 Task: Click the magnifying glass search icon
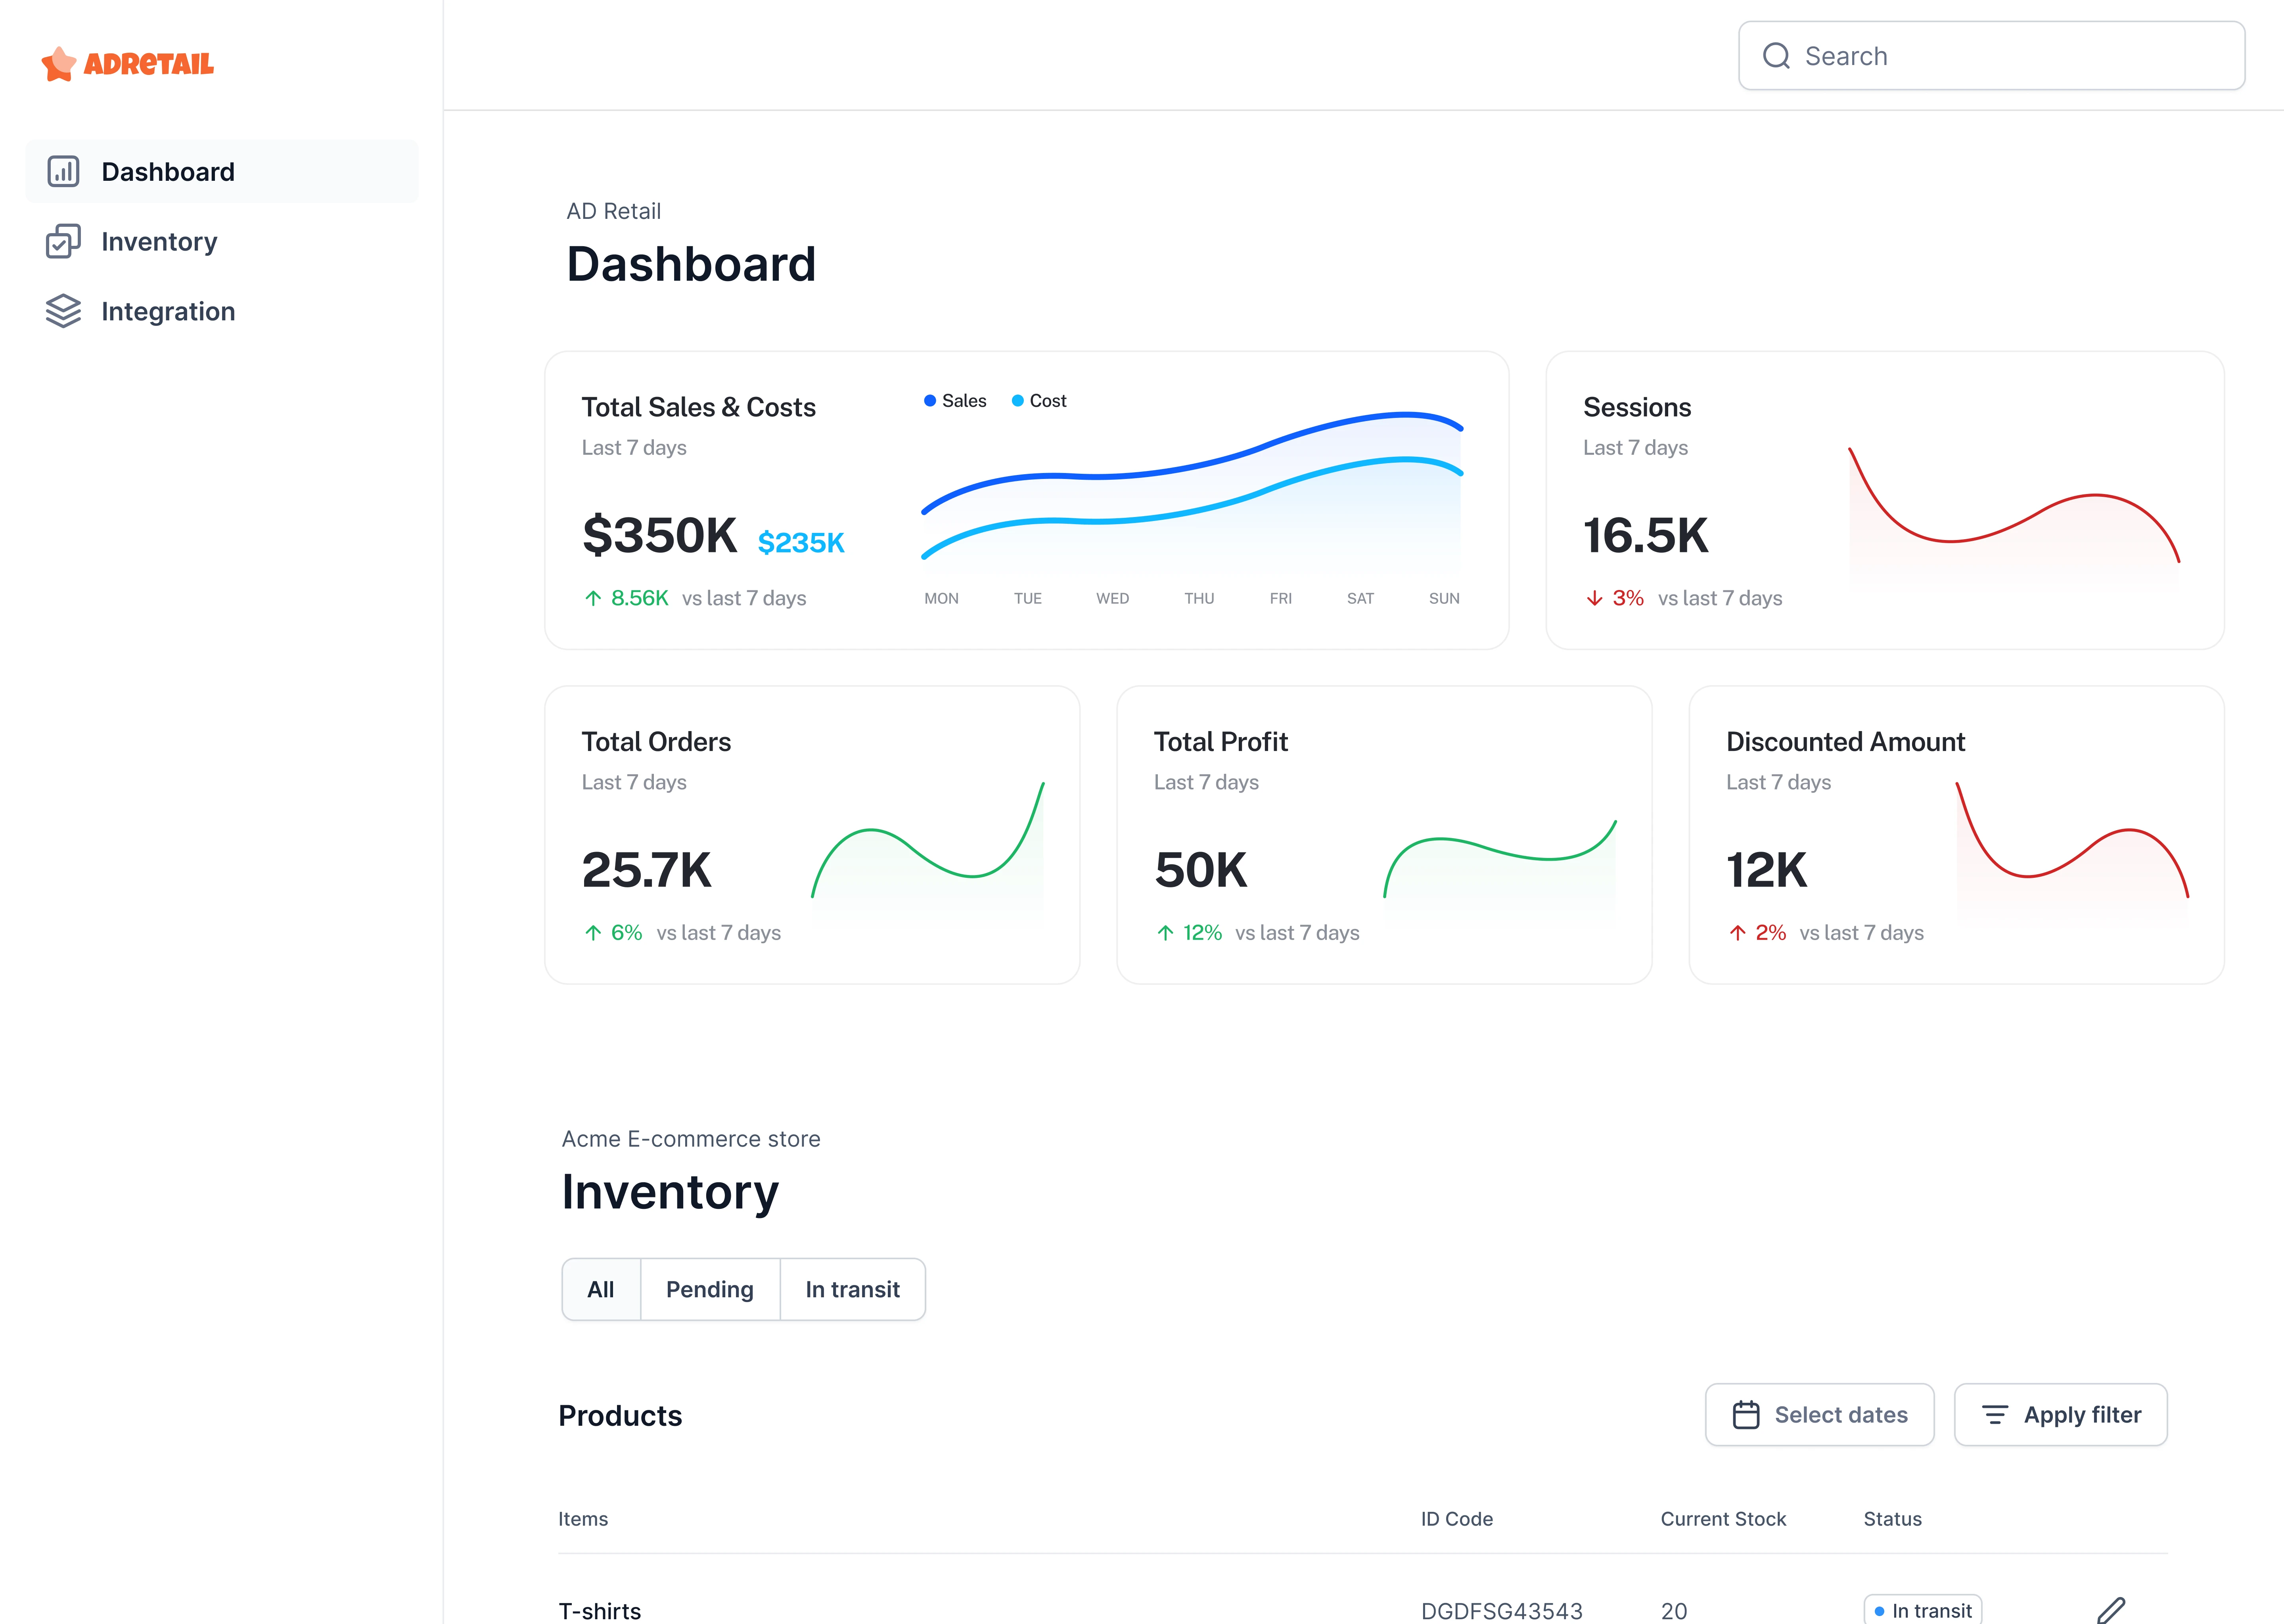(1776, 56)
